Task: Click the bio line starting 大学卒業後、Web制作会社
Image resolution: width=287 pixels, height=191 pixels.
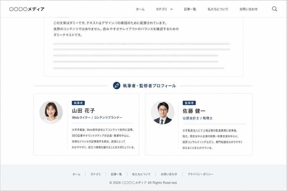Action: point(103,130)
